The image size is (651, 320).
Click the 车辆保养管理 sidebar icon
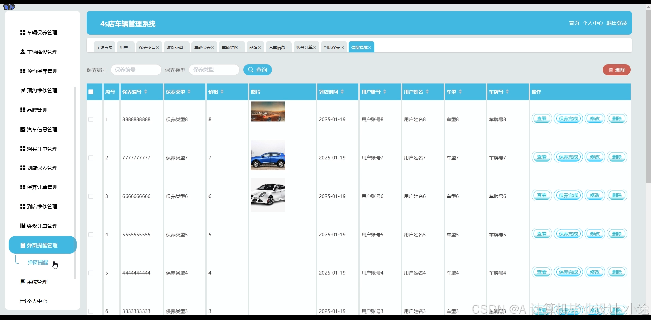point(22,32)
